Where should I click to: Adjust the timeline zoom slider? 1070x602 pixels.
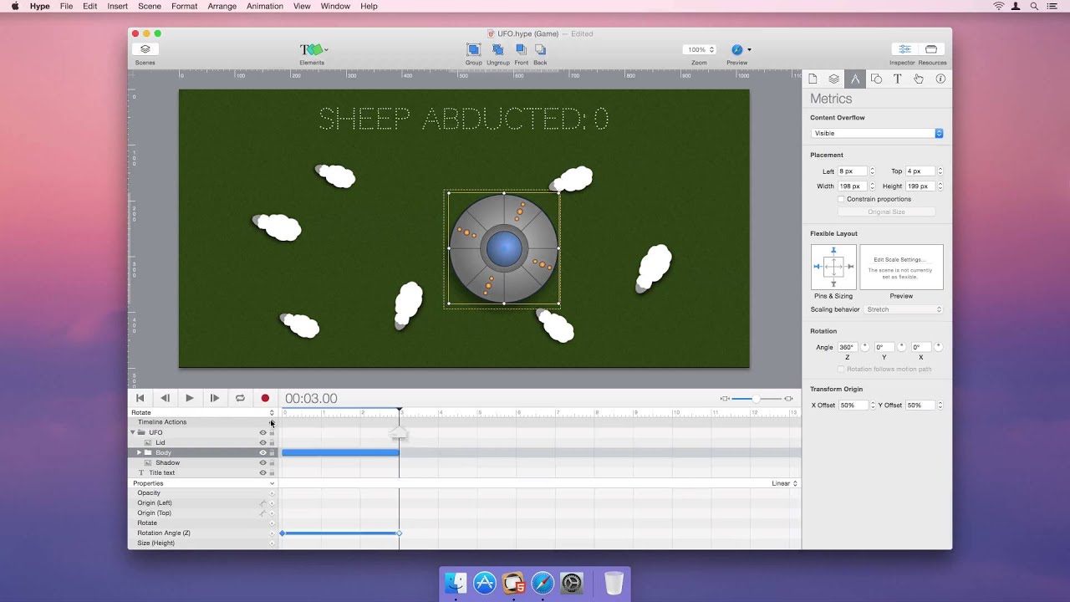pos(757,398)
